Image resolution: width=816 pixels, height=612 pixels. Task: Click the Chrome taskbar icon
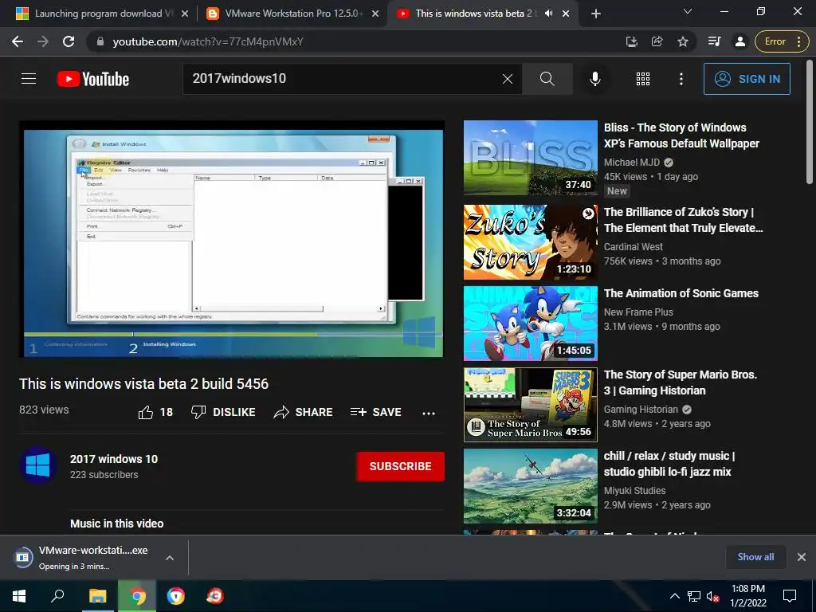point(137,596)
